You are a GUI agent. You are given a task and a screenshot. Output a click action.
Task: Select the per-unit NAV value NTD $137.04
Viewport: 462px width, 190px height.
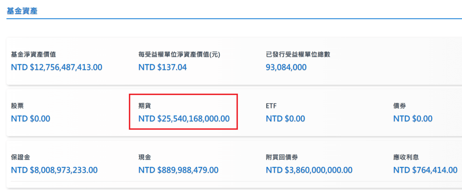[162, 67]
